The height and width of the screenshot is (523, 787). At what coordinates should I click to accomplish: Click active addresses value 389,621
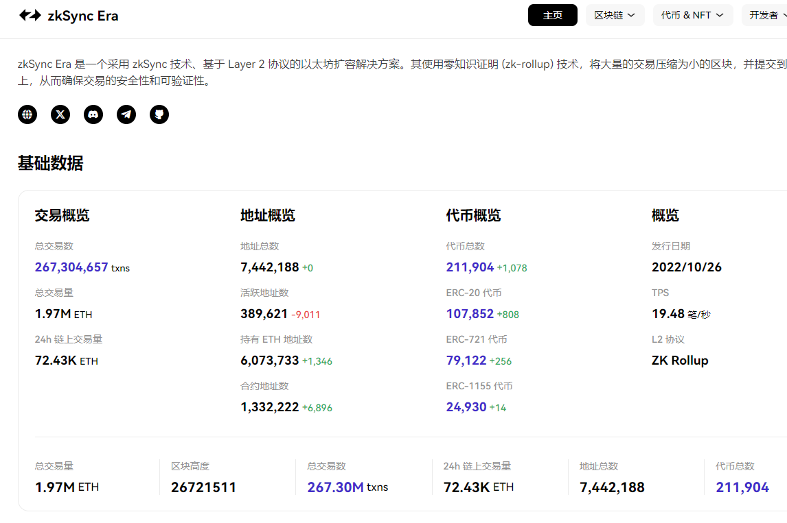pyautogui.click(x=264, y=314)
